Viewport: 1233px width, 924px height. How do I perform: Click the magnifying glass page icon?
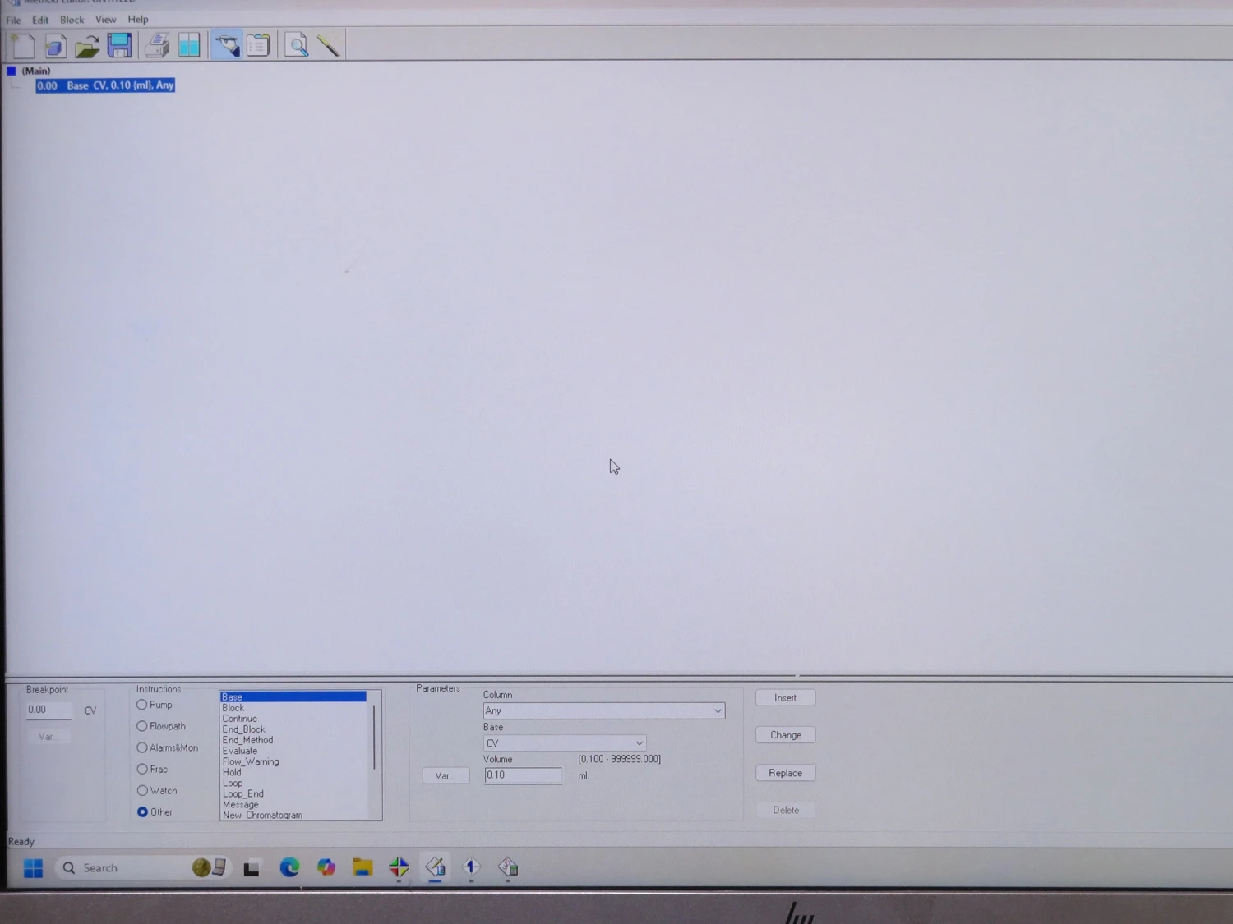click(x=297, y=46)
